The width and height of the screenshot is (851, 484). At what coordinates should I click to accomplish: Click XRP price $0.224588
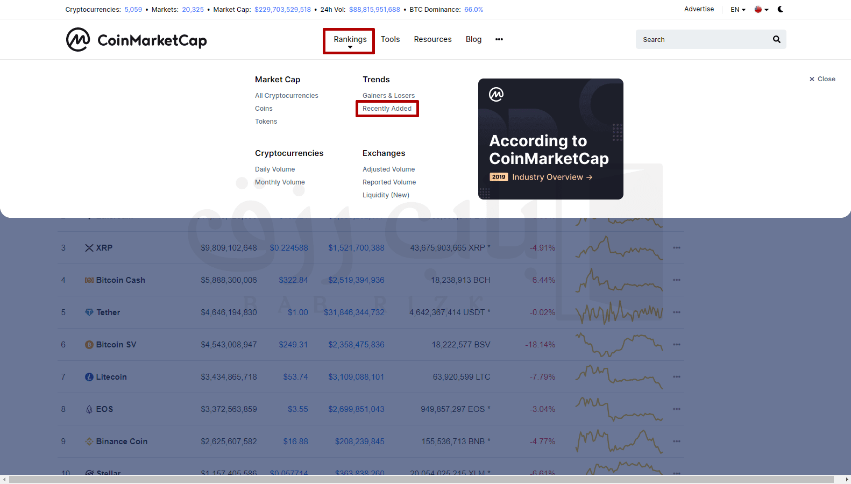(x=289, y=248)
